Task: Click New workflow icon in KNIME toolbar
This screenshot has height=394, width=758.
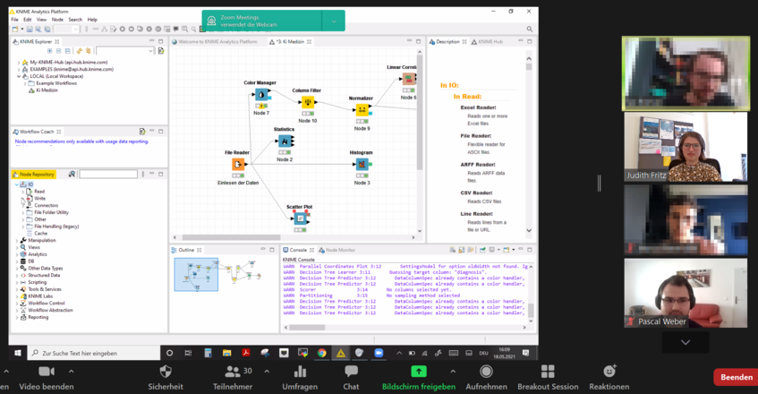Action: tap(15, 29)
